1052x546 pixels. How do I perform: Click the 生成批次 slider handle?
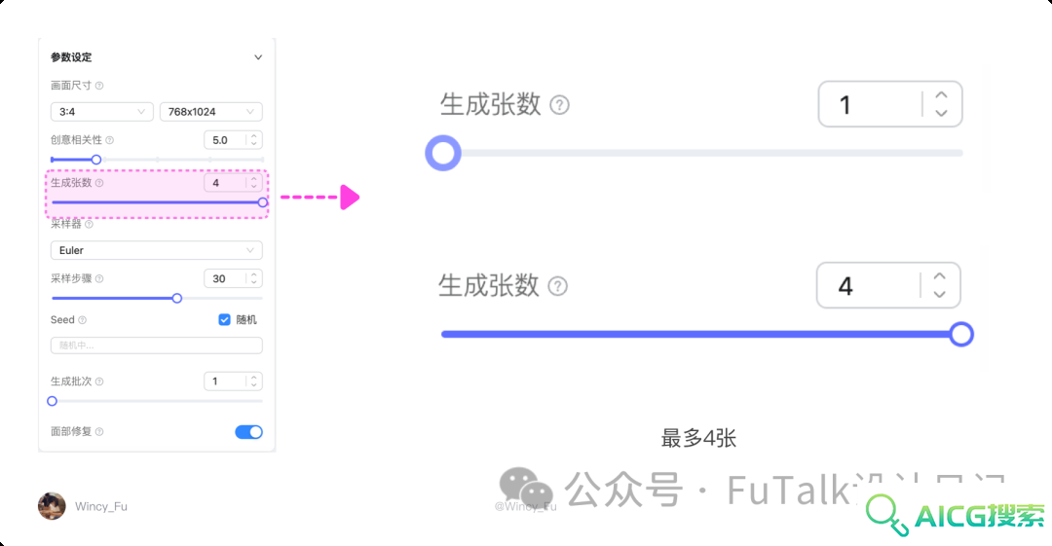click(x=53, y=401)
